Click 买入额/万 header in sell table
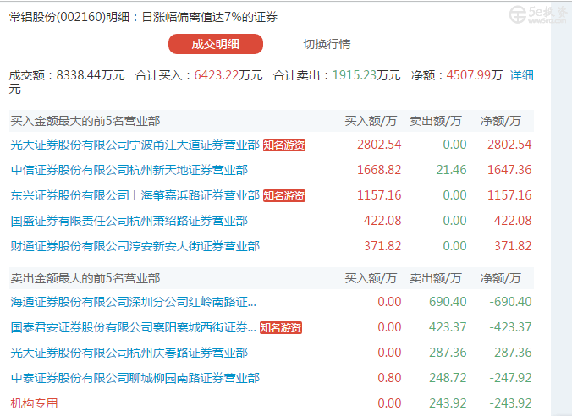The width and height of the screenshot is (572, 416). [x=371, y=278]
